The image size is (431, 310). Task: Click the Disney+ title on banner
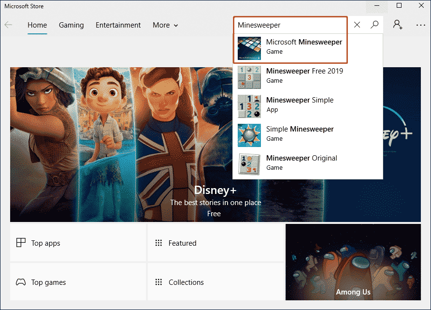pos(215,191)
